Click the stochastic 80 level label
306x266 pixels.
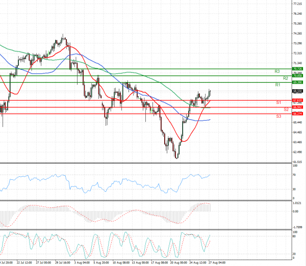[x=294, y=236]
